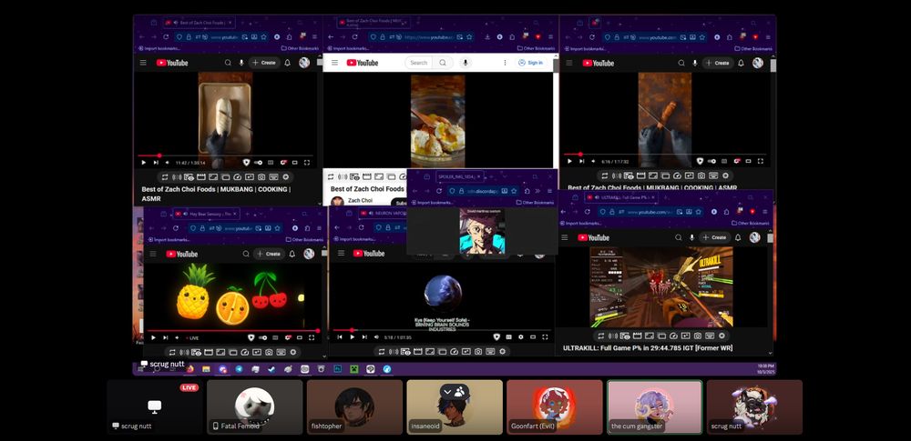Click Sign in button on signed-out YouTube window

coord(530,63)
